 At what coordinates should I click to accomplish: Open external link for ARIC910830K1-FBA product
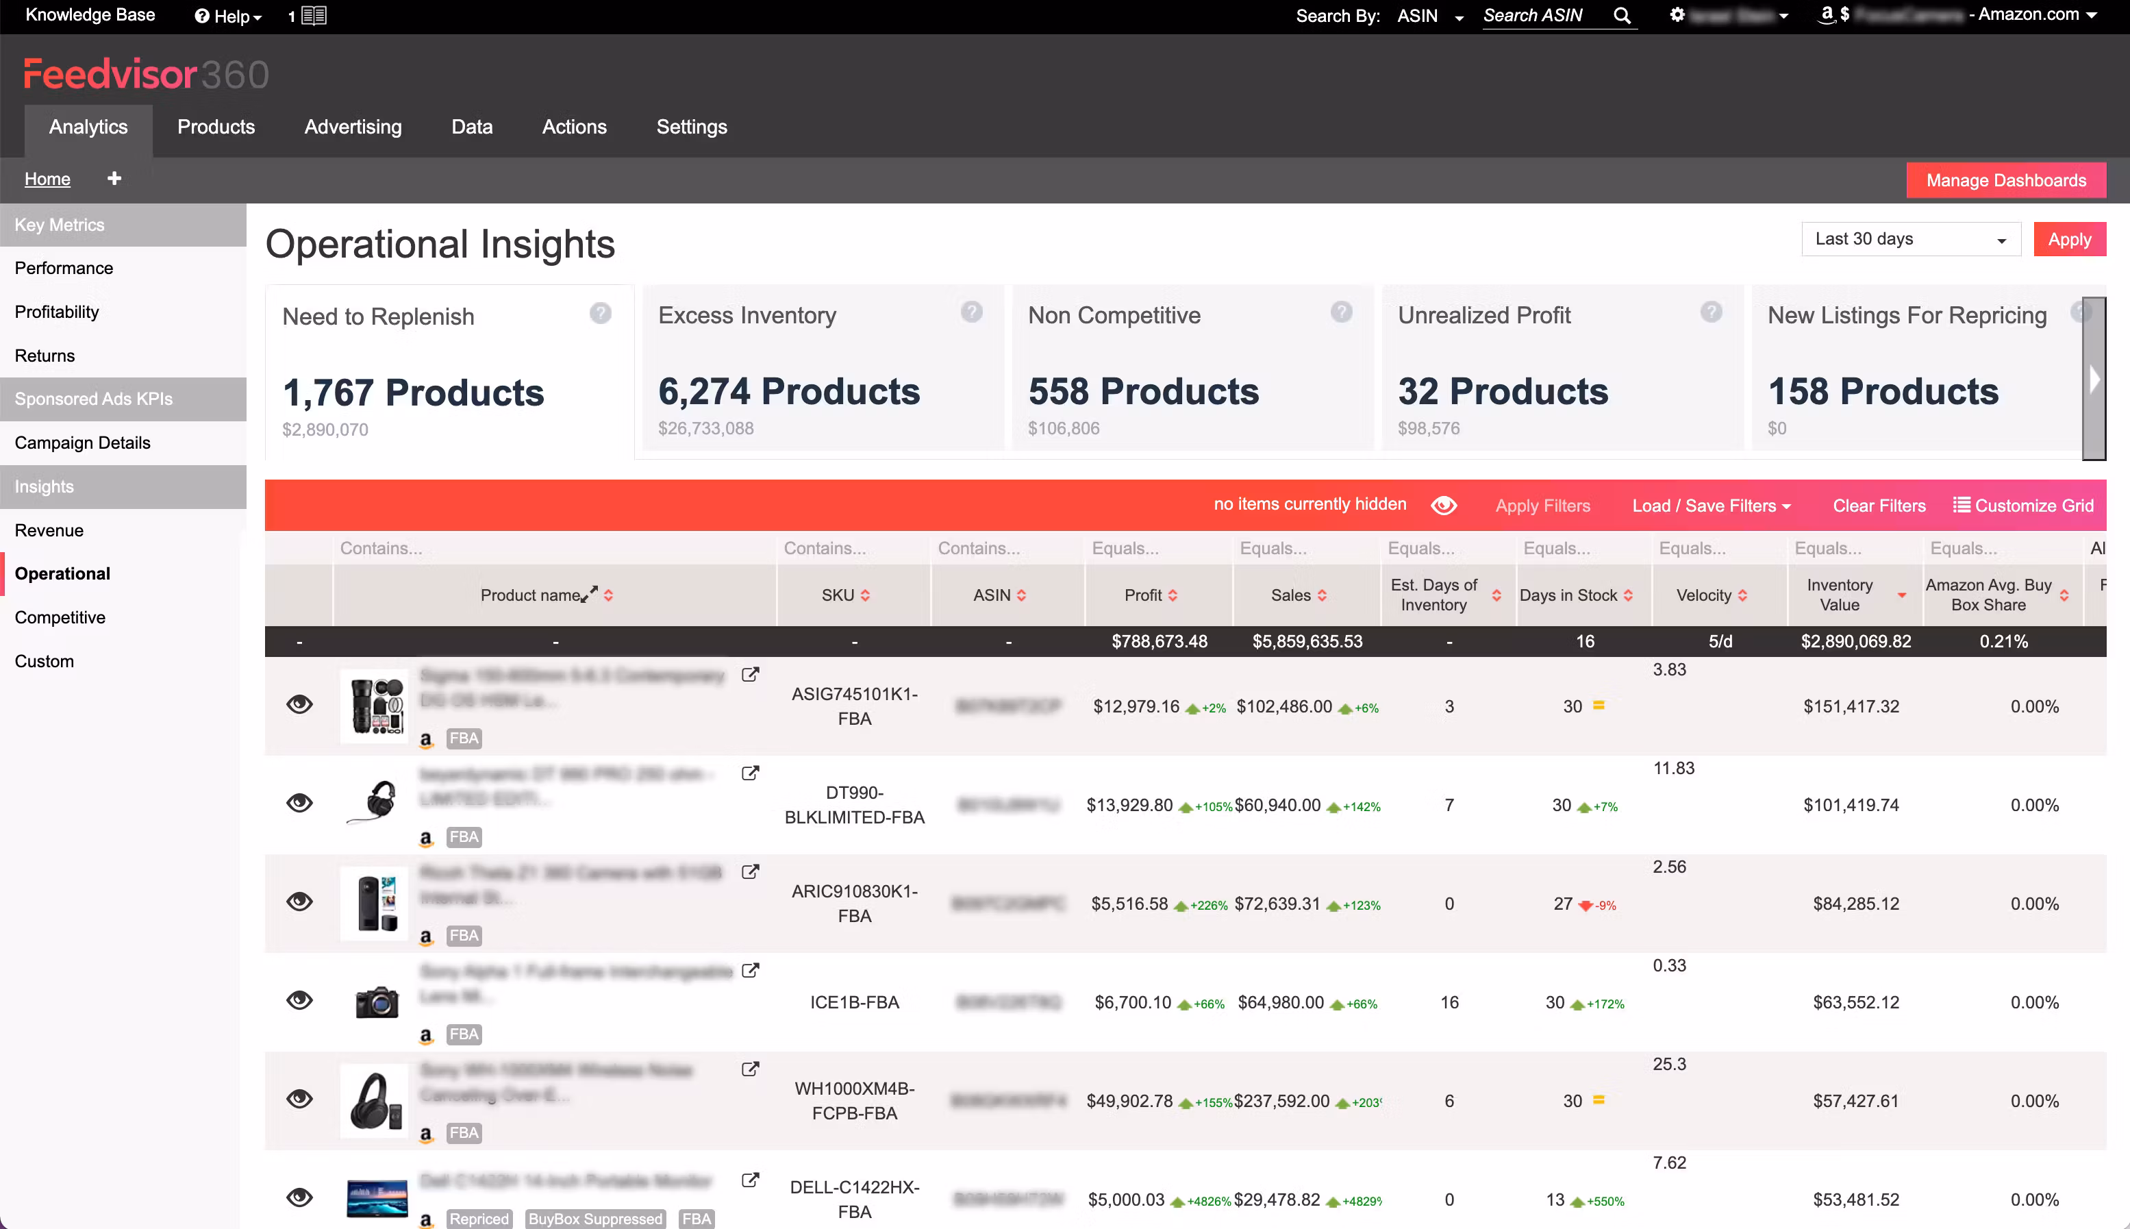[x=749, y=872]
